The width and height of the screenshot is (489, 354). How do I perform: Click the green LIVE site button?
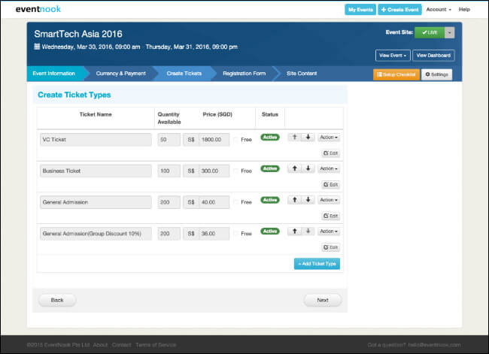pos(430,32)
